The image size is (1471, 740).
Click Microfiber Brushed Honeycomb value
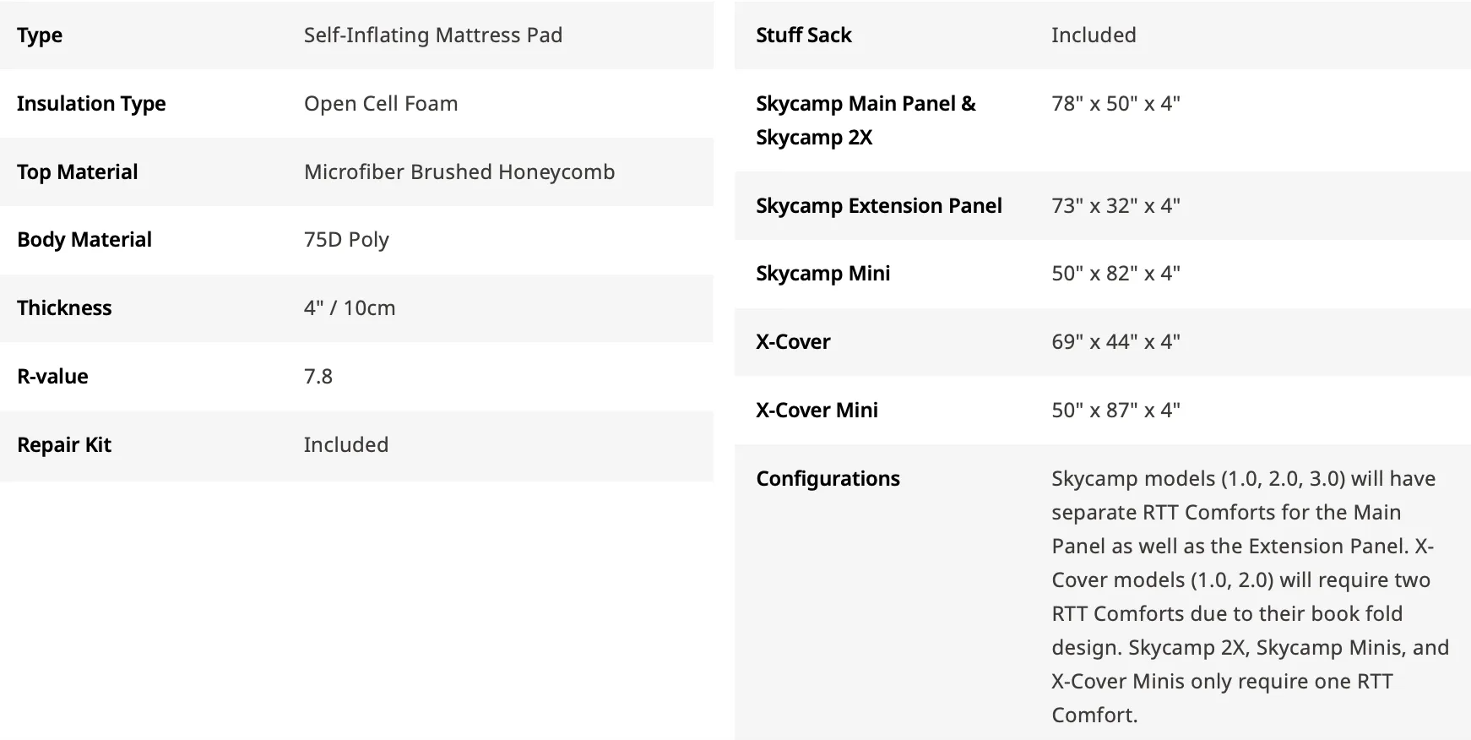[x=459, y=172]
